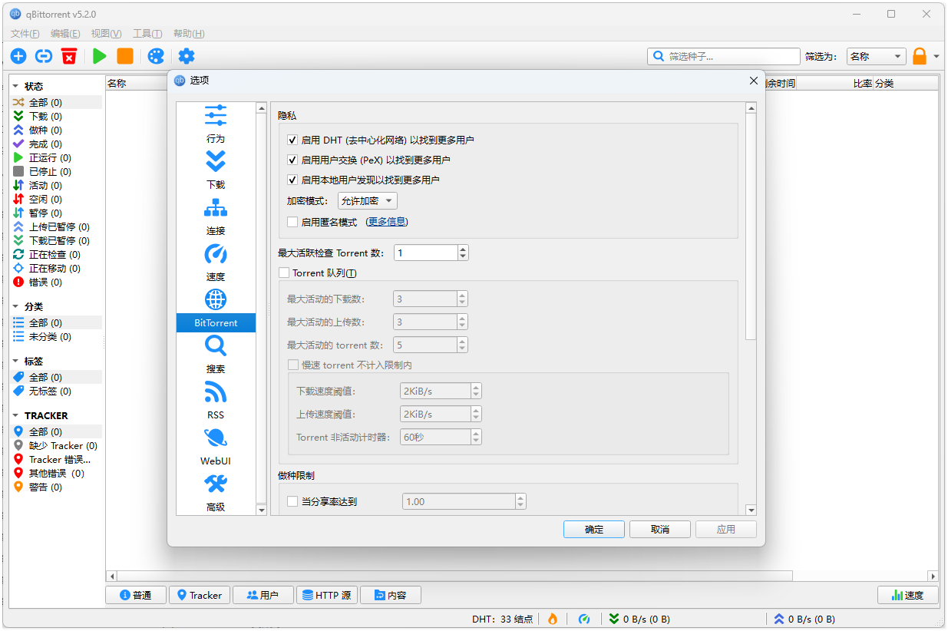Select the 连接 options page

coord(216,216)
